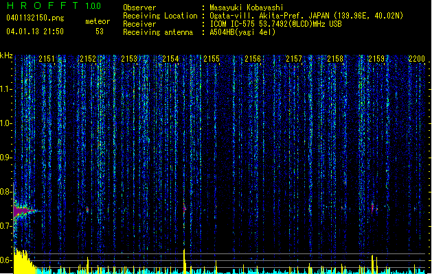Click the yellow power bar near 2152
The width and height of the screenshot is (432, 274).
point(88,265)
